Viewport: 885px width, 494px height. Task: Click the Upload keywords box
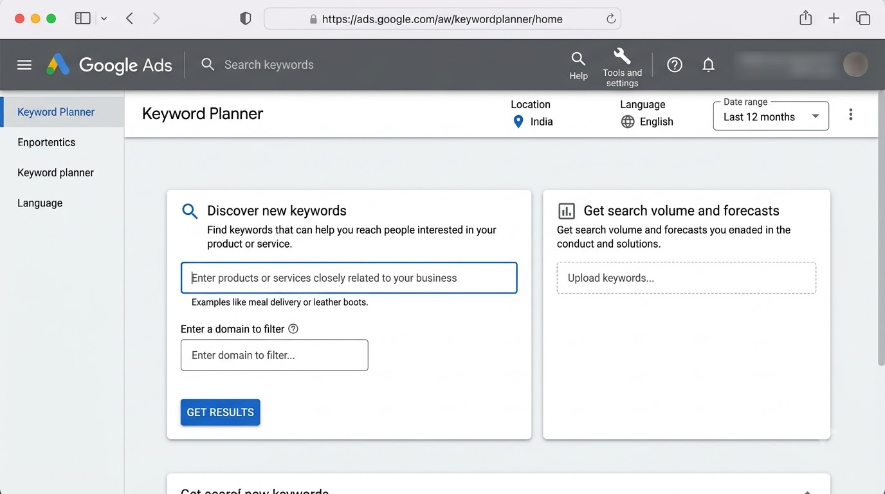(x=686, y=278)
